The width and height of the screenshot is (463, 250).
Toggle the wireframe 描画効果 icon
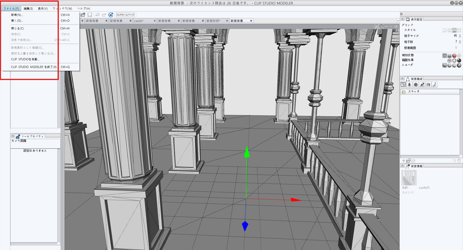(x=449, y=61)
